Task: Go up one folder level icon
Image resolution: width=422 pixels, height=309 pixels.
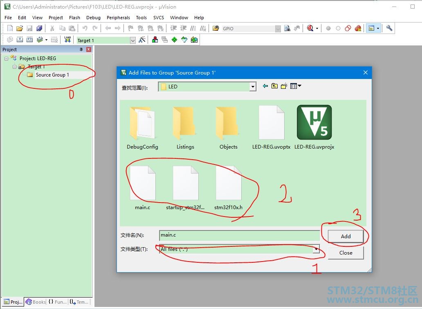Action: pyautogui.click(x=274, y=86)
